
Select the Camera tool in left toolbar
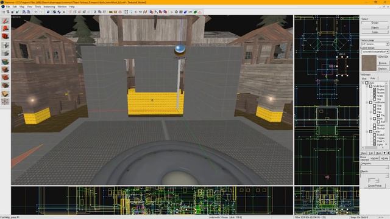pos(5,36)
